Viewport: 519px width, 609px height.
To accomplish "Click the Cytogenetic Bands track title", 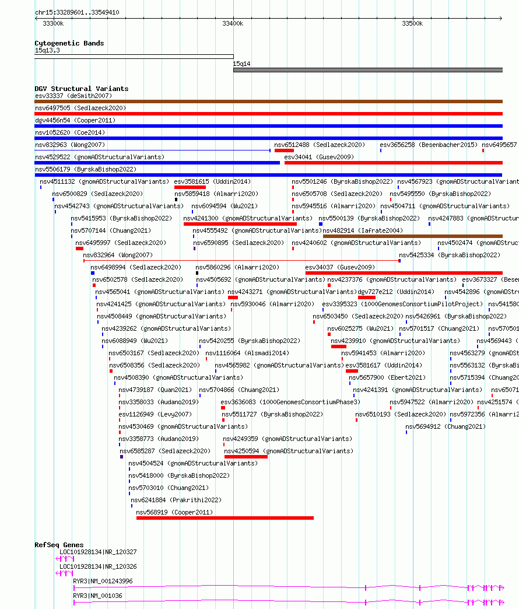I will point(69,43).
